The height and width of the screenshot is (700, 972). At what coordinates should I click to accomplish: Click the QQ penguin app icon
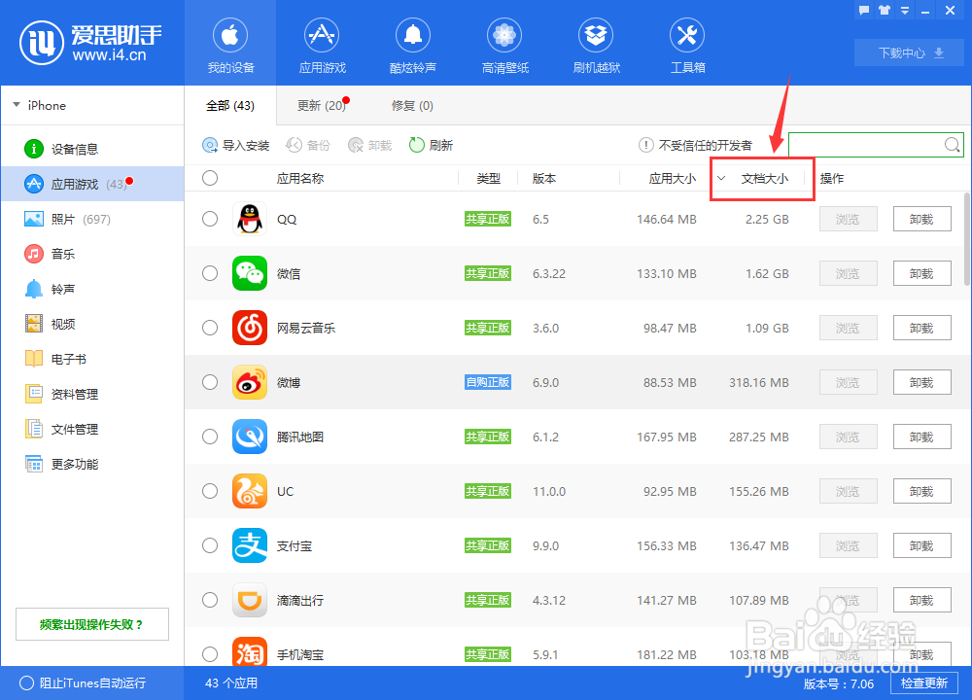(249, 219)
